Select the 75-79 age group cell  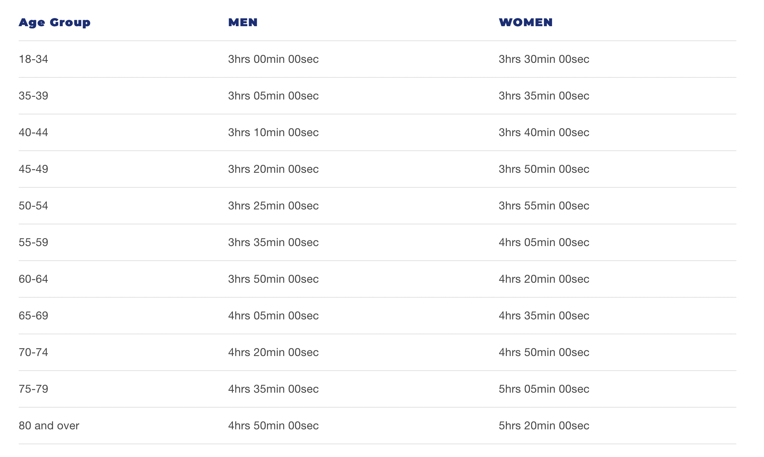[x=33, y=389]
